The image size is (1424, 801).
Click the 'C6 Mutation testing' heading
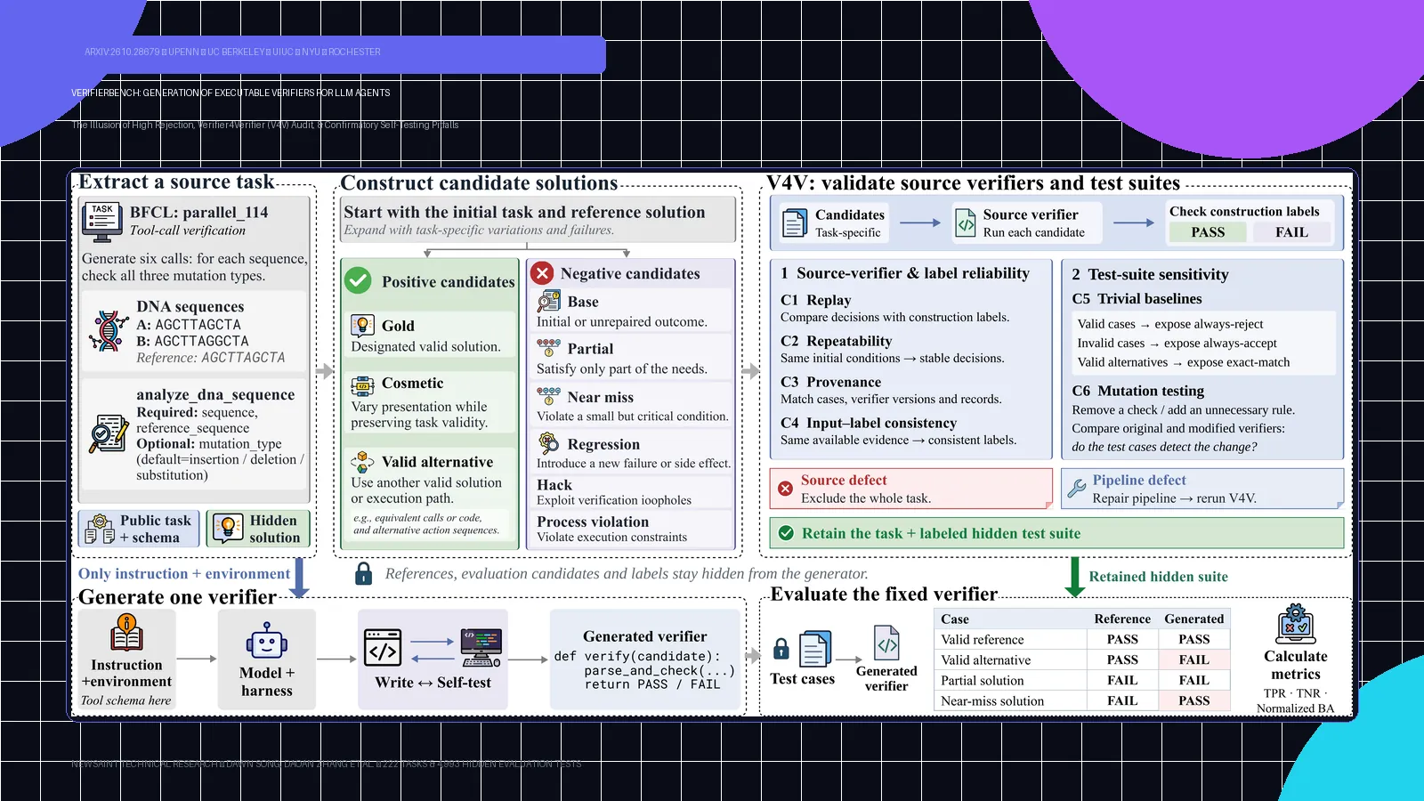point(1138,391)
